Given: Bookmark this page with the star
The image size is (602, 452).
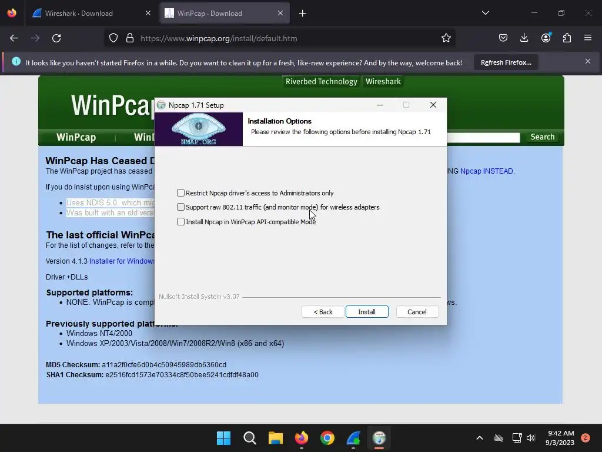Looking at the screenshot, I should (446, 38).
